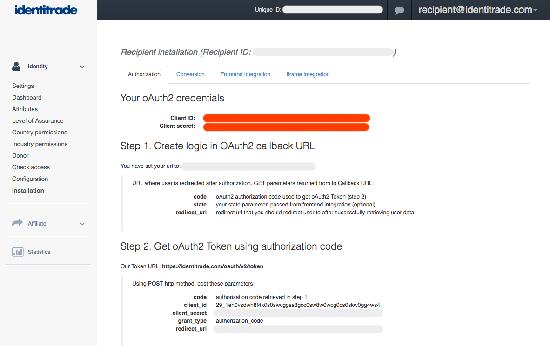Click the 'Client secret:' label
The image size is (550, 346).
pyautogui.click(x=177, y=126)
